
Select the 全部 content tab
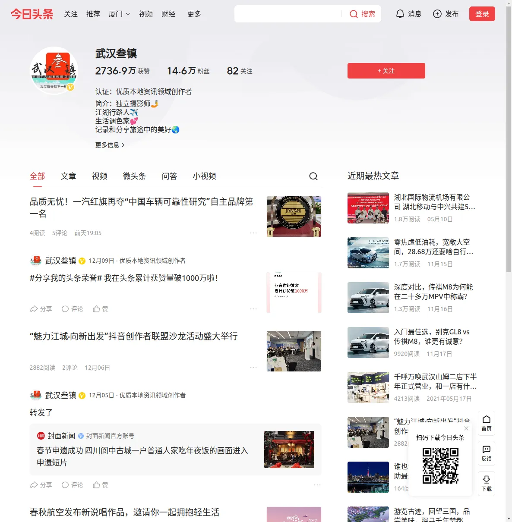click(x=38, y=176)
